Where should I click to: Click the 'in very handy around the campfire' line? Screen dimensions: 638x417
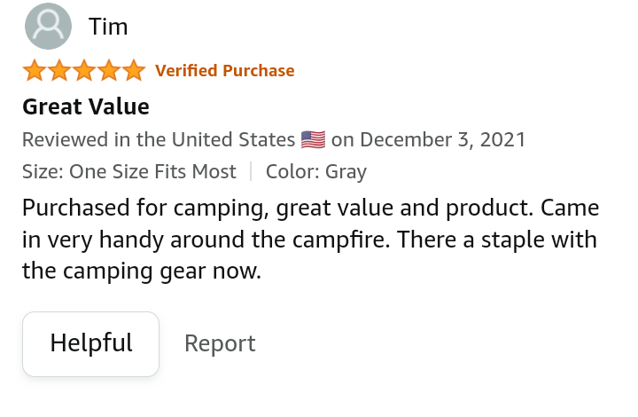(x=310, y=240)
